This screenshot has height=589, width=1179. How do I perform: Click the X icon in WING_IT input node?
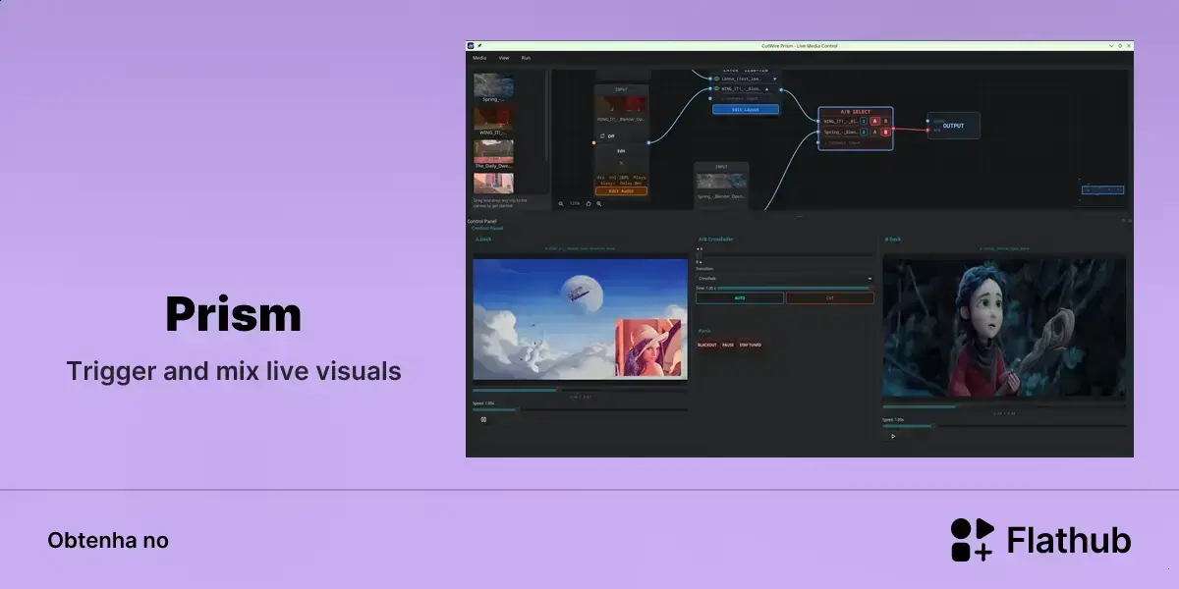(x=621, y=162)
